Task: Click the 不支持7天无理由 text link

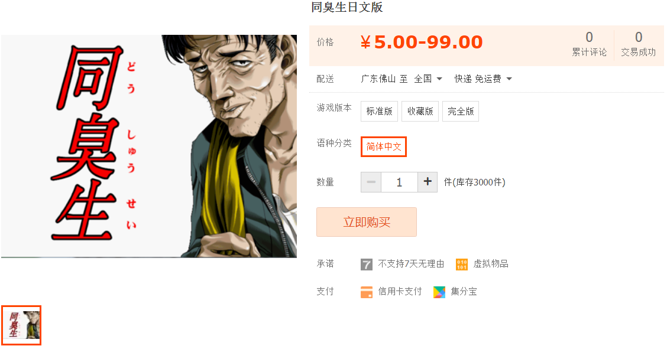Action: point(411,264)
